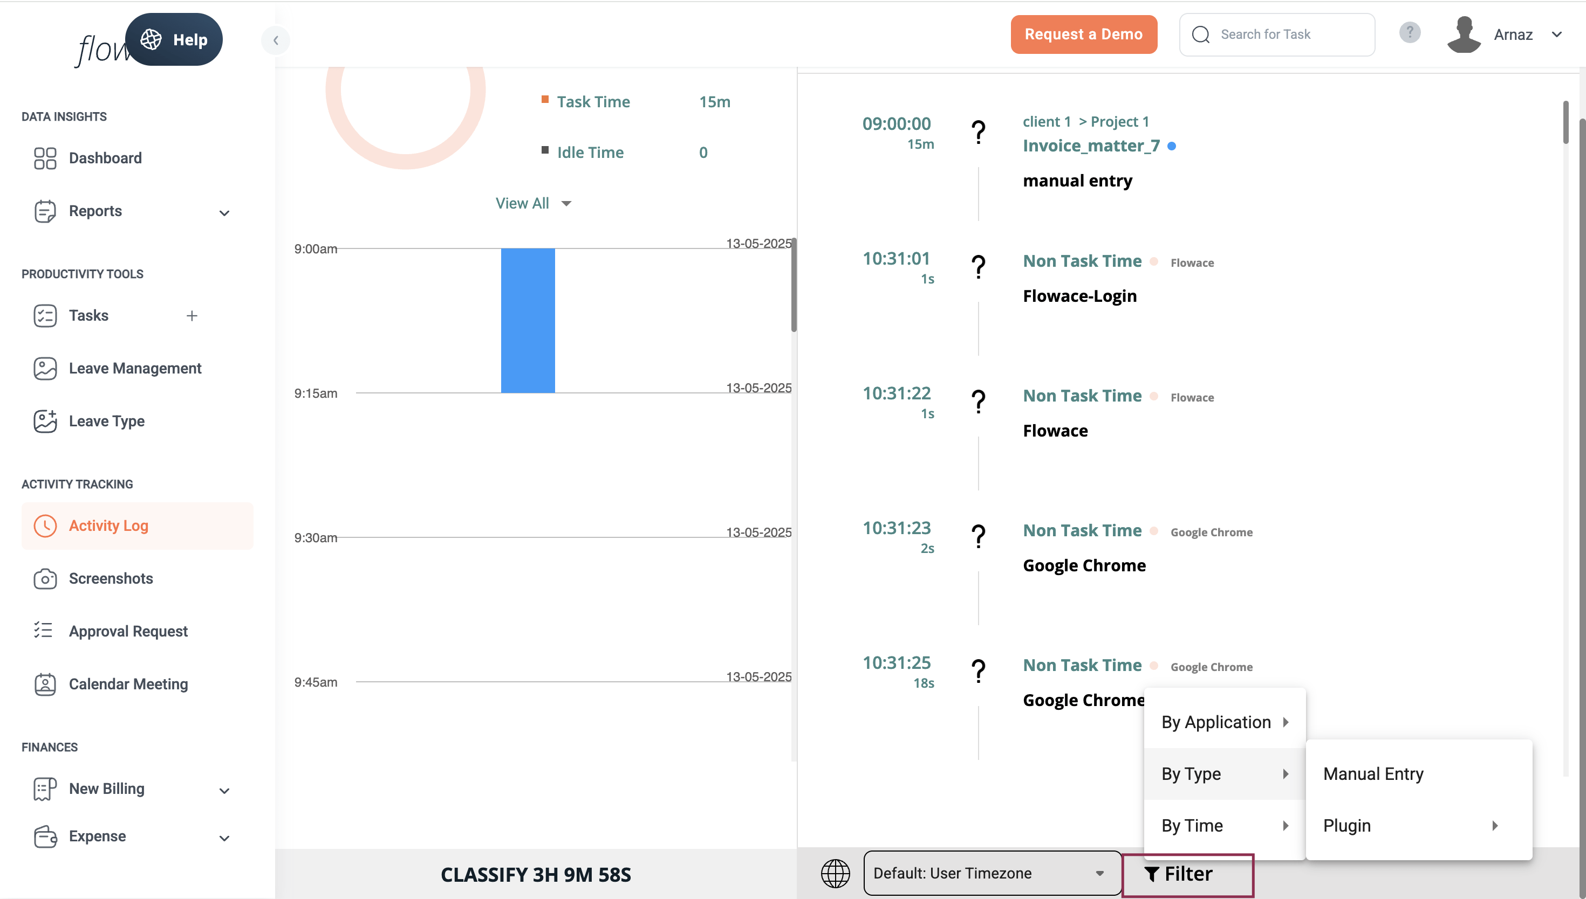Click the user avatar icon
1586x899 pixels.
pyautogui.click(x=1464, y=34)
